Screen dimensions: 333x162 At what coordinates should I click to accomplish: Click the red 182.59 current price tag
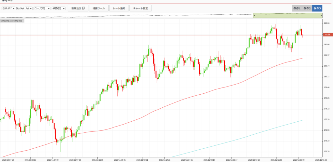click(327, 35)
